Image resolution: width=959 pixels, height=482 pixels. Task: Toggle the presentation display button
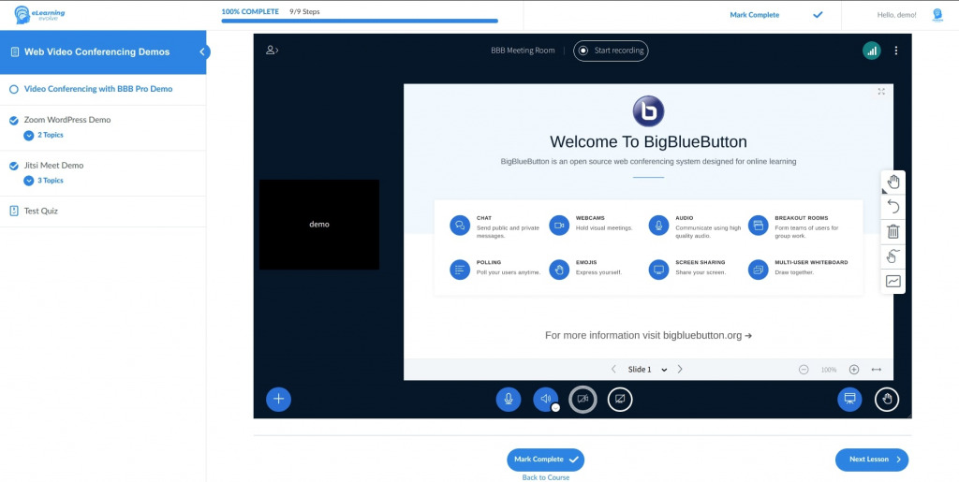(849, 399)
